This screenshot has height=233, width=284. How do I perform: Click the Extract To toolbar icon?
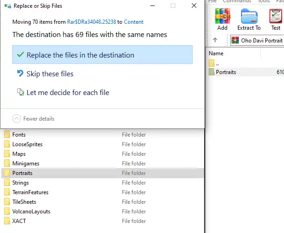249,19
